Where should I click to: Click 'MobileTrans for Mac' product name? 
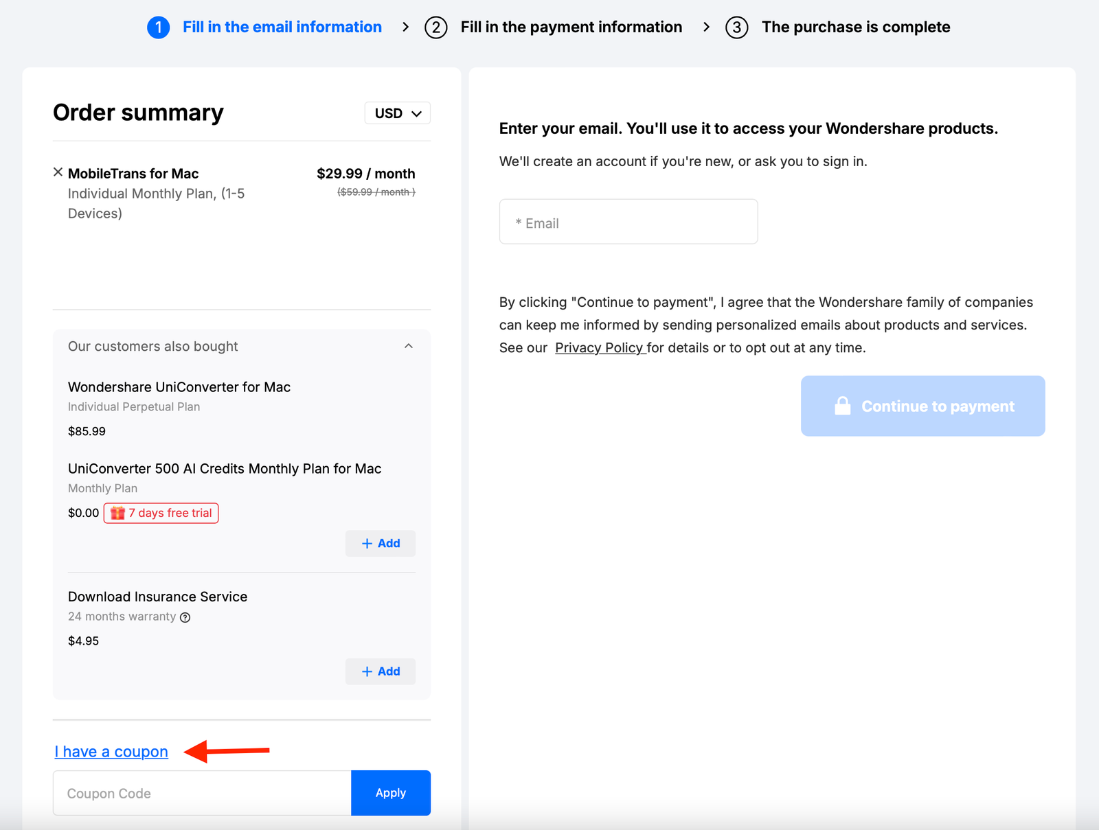[133, 174]
